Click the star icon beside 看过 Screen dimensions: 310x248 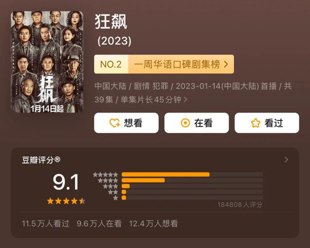pos(256,123)
